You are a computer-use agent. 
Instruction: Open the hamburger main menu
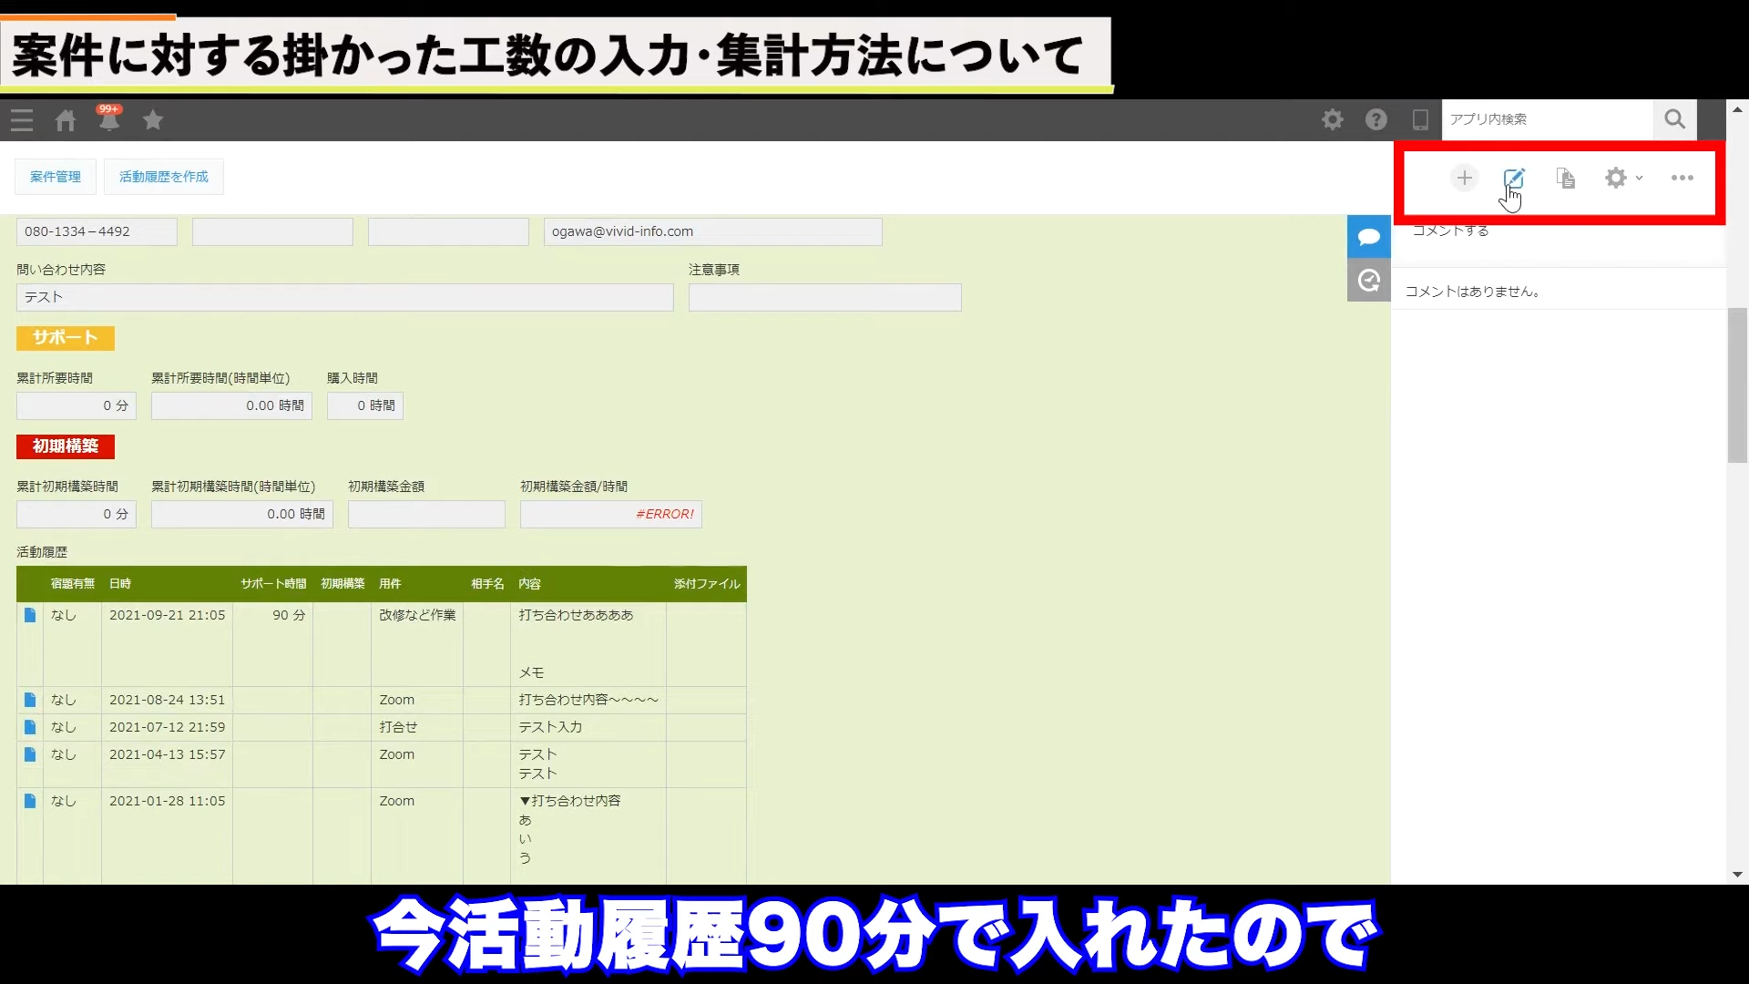pyautogui.click(x=22, y=120)
